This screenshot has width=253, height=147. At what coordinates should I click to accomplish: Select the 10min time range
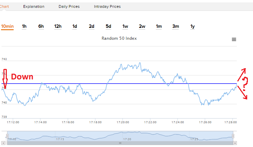pyautogui.click(x=7, y=26)
